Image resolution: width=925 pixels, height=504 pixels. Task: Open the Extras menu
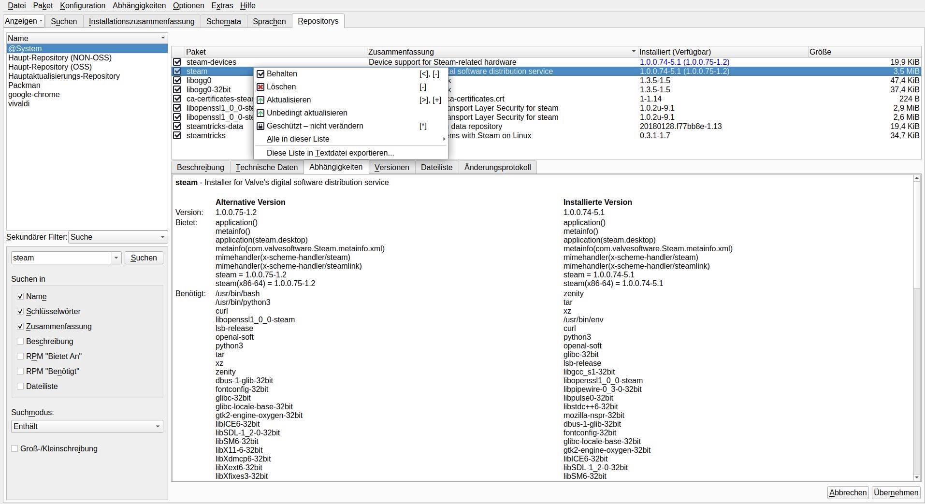pos(222,6)
